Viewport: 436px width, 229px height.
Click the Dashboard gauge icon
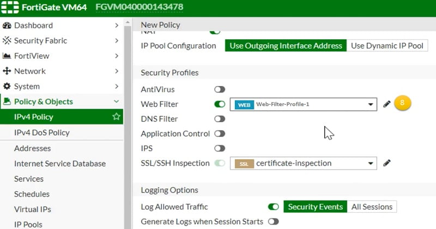click(x=7, y=25)
